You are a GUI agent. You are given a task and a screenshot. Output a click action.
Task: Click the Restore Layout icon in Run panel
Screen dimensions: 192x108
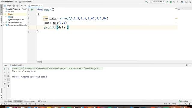5,84
